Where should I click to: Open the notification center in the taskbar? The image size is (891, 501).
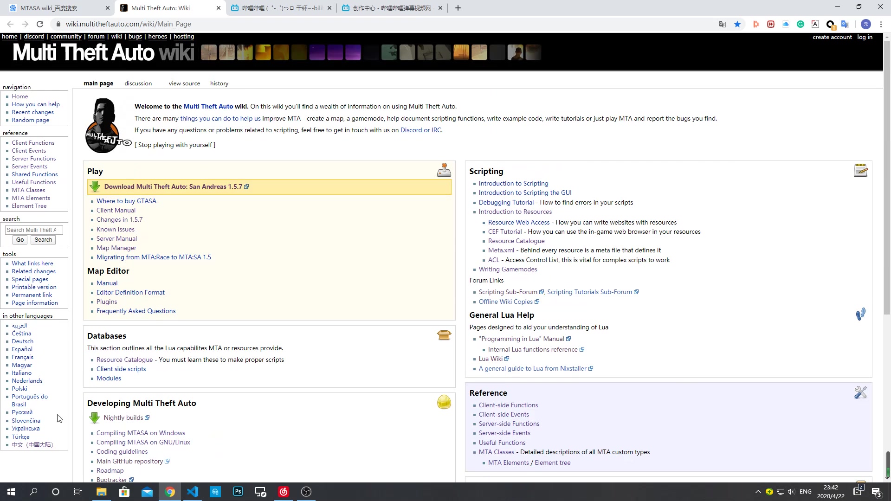[876, 492]
